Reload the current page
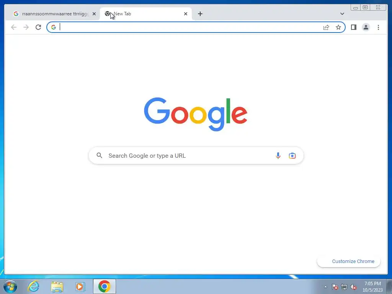The height and width of the screenshot is (294, 392). [x=38, y=27]
